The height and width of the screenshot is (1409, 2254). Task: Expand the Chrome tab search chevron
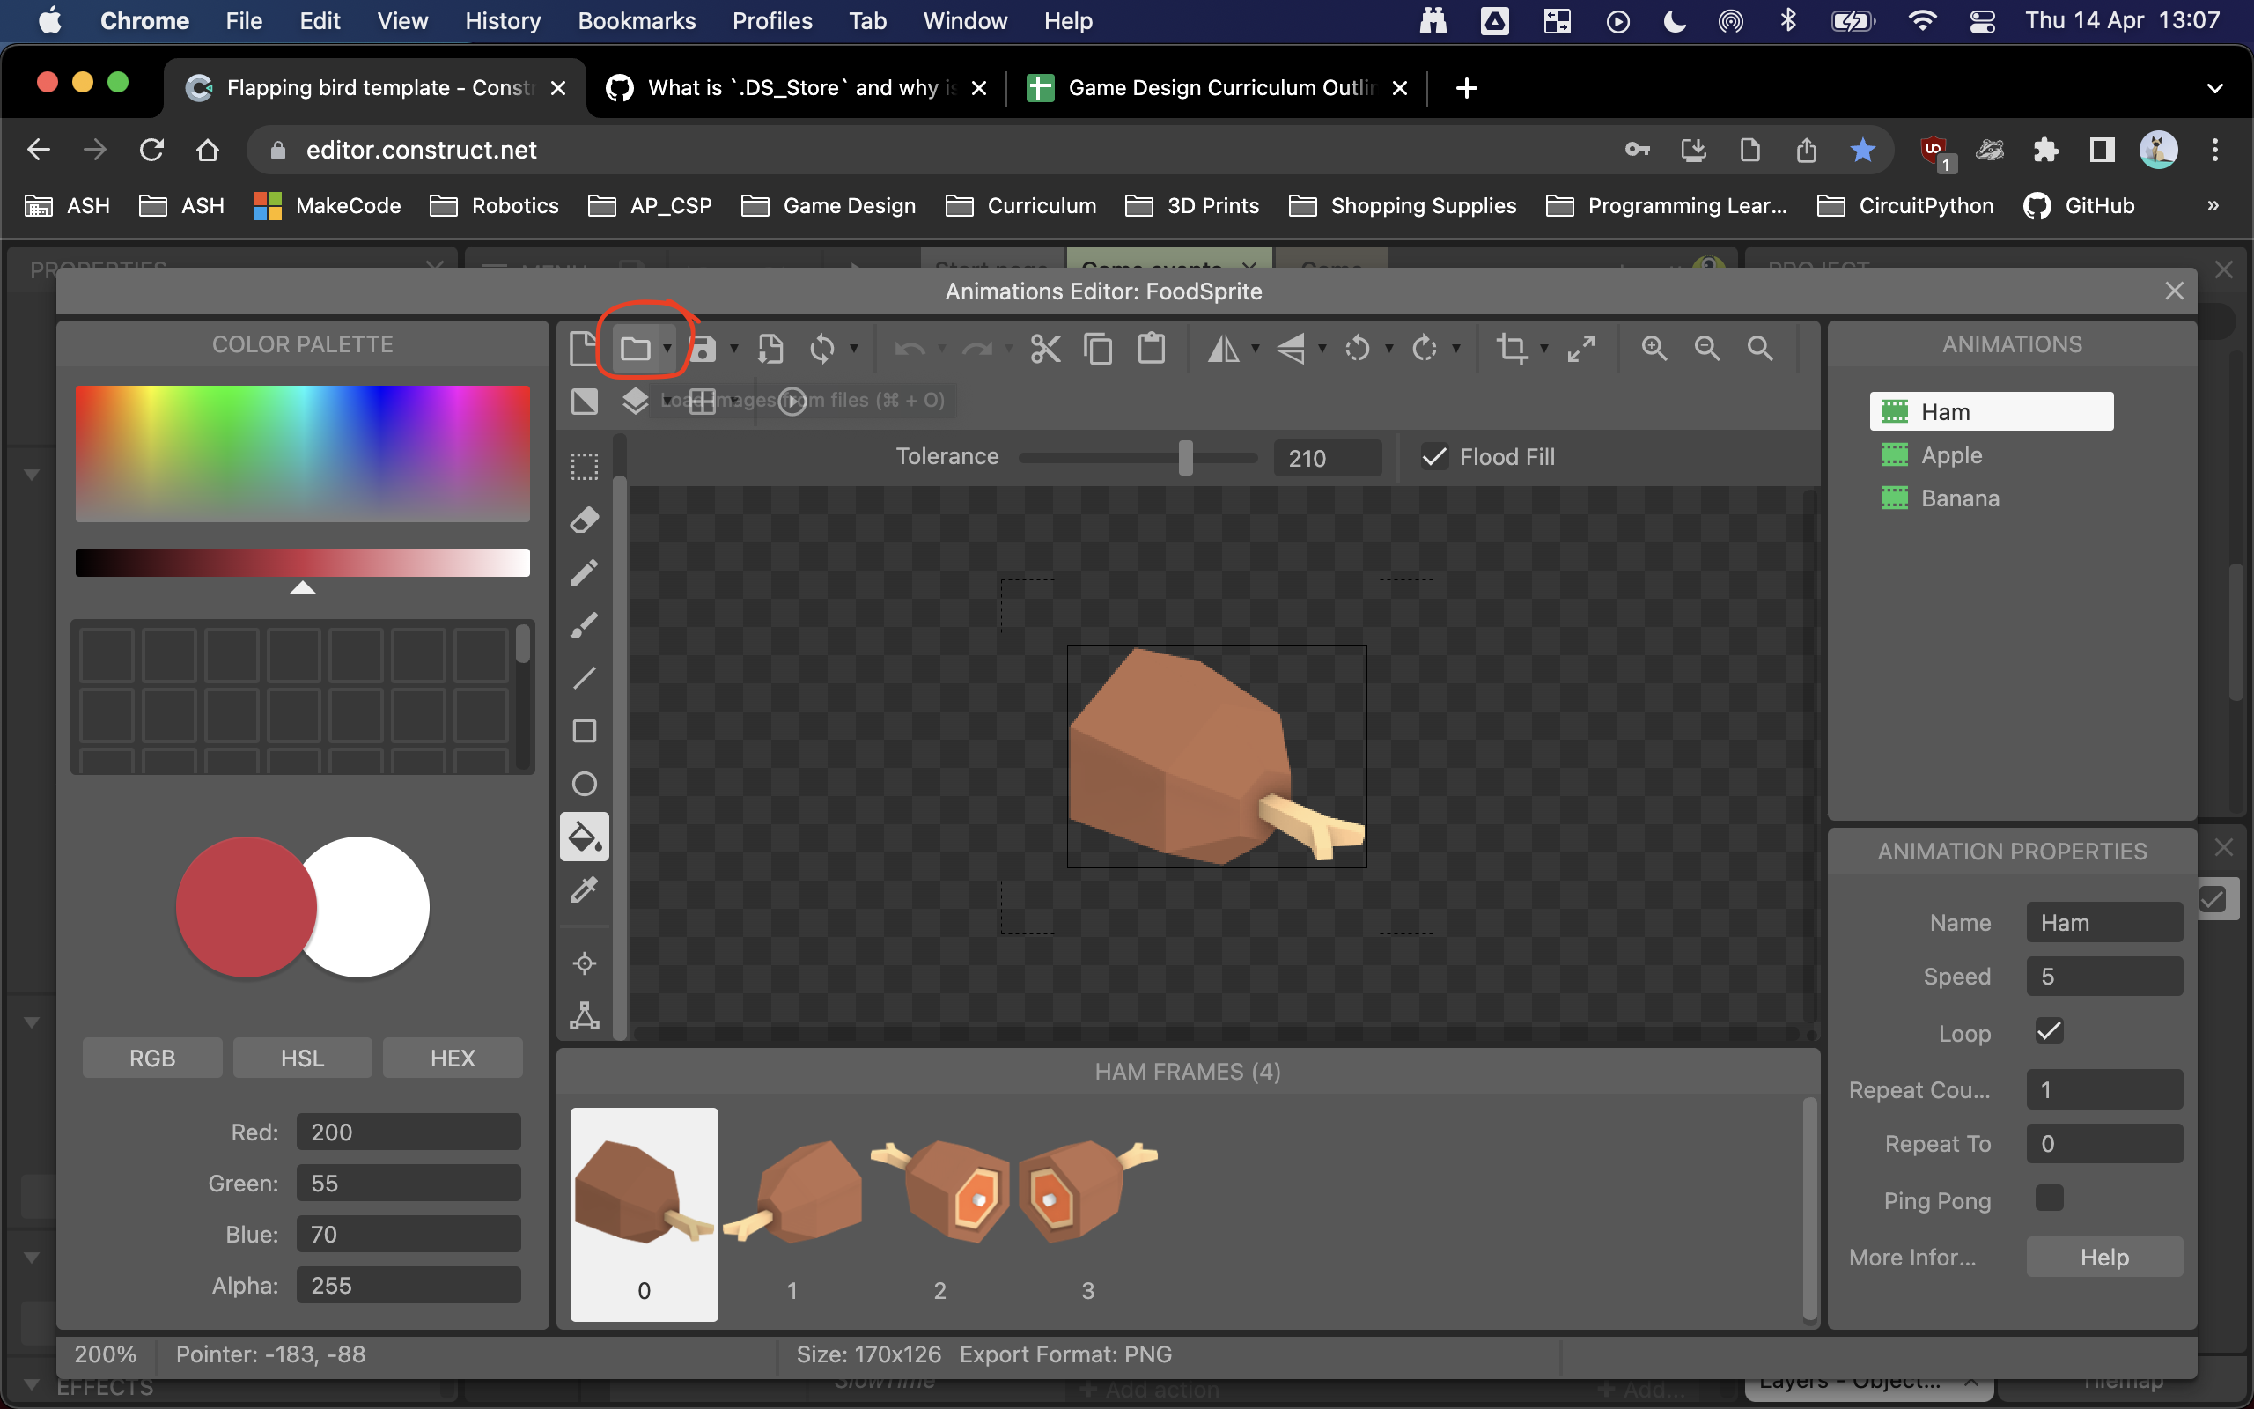tap(2215, 89)
